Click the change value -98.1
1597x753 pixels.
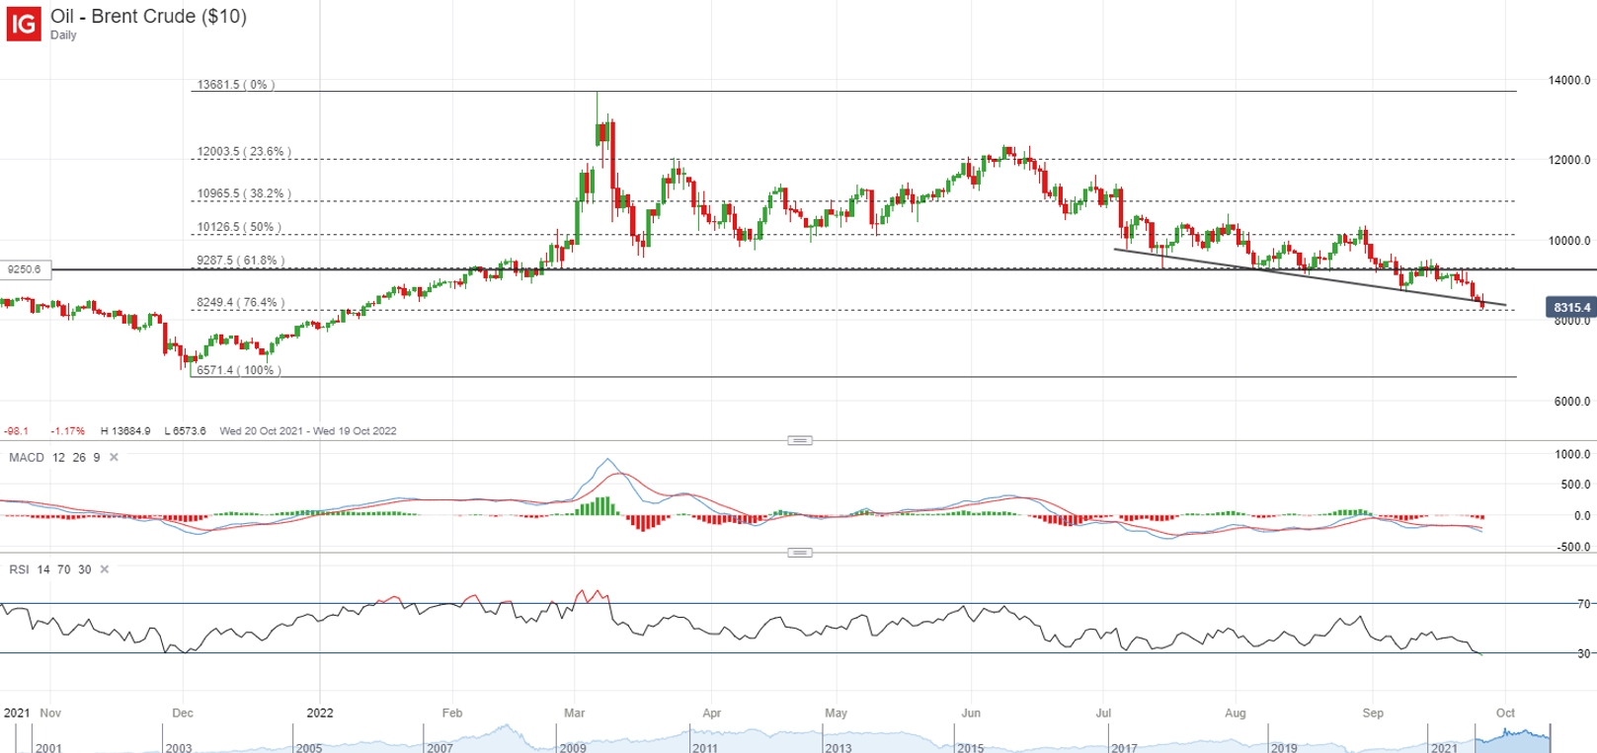coord(16,431)
